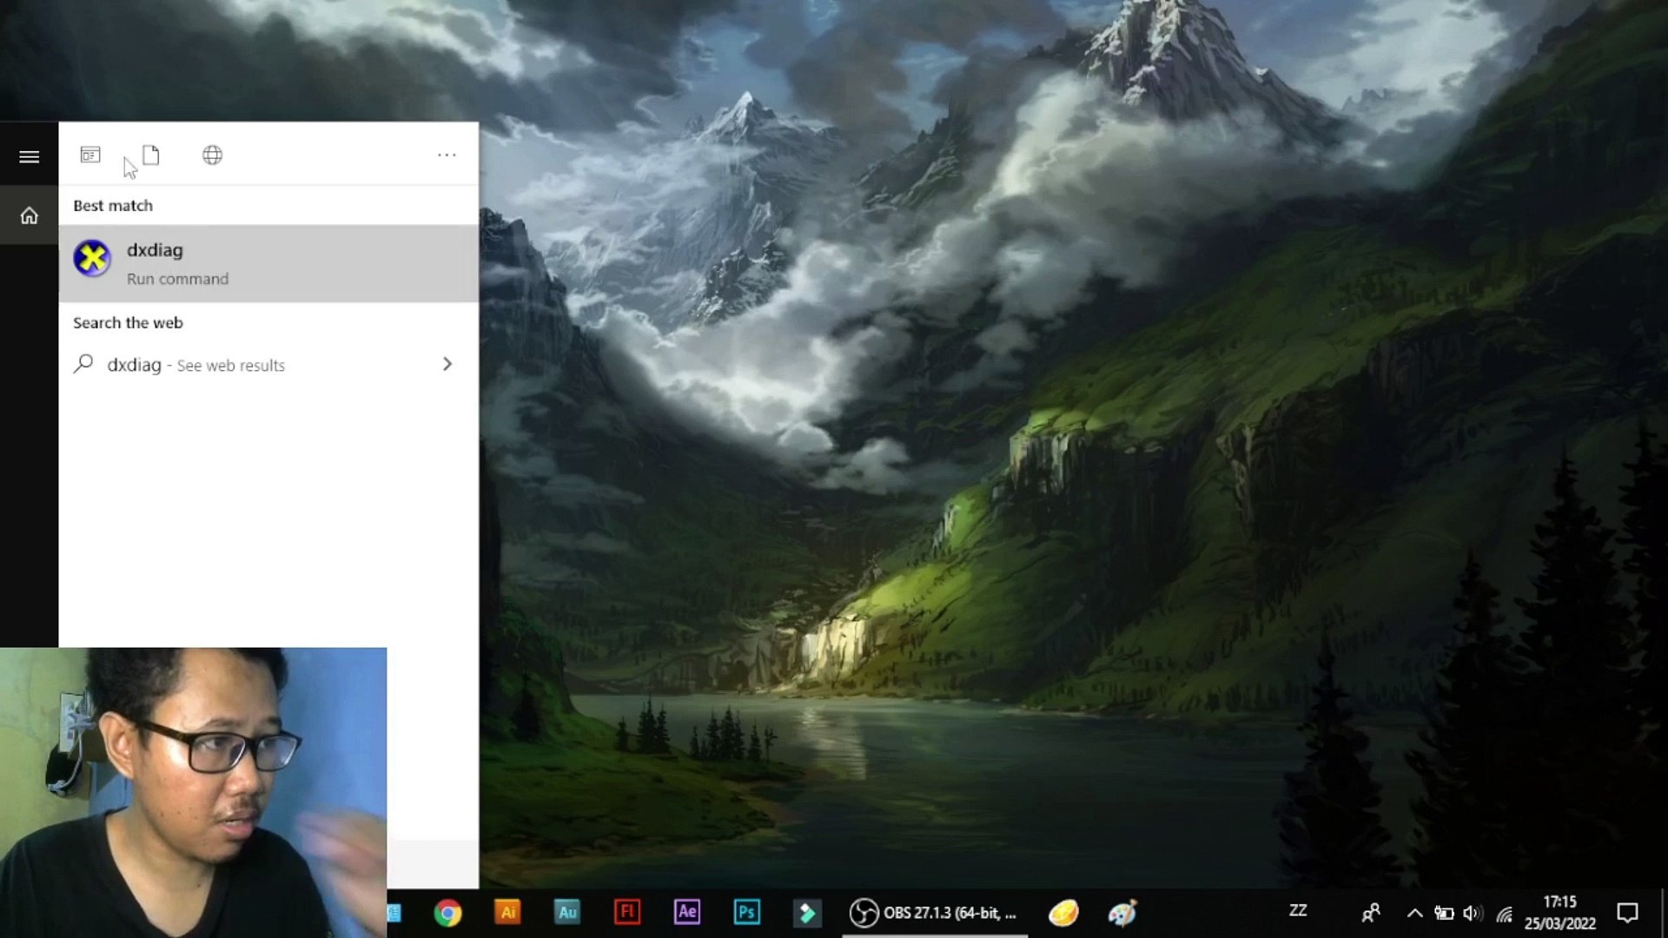
Task: Toggle the Action Center notification icon
Action: tap(1626, 913)
